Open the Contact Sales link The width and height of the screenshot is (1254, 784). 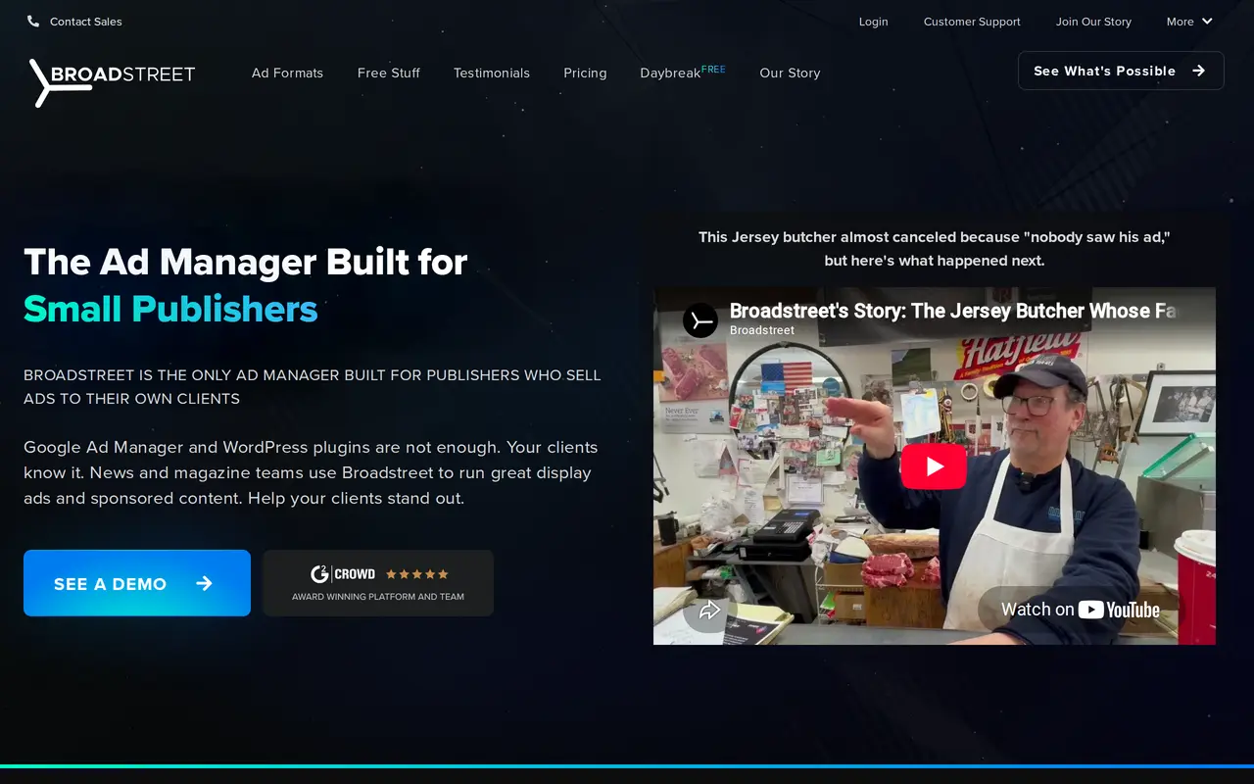[x=86, y=22]
